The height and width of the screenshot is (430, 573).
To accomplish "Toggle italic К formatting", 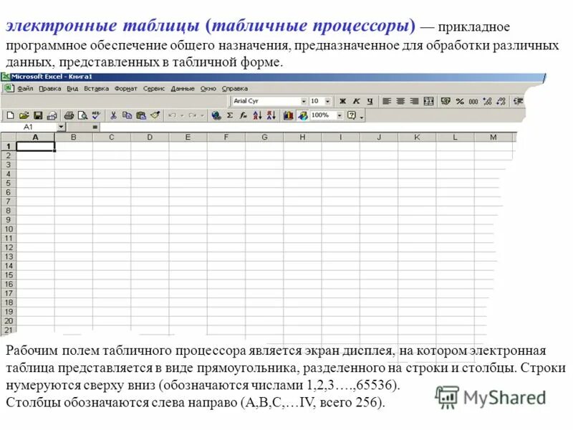I will [x=356, y=101].
